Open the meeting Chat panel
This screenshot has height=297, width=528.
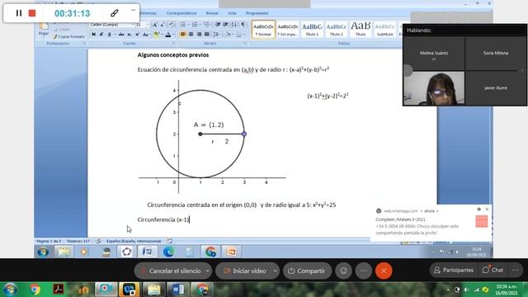493,270
